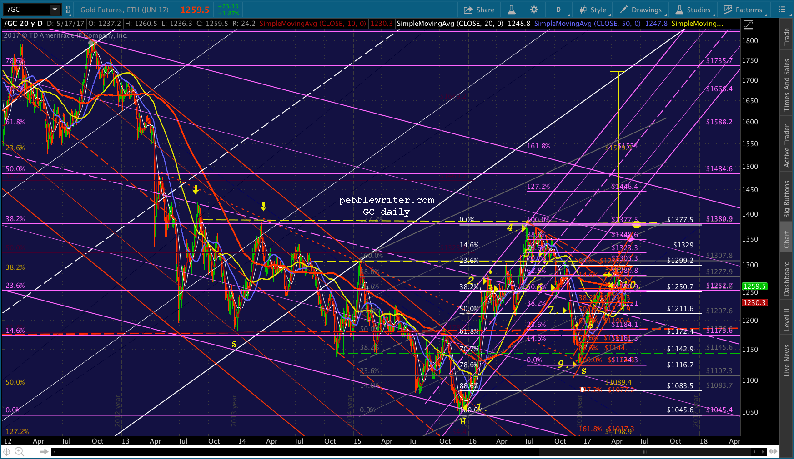Click the truncated yellow SimpleMoving... label
The width and height of the screenshot is (794, 459).
coord(697,24)
